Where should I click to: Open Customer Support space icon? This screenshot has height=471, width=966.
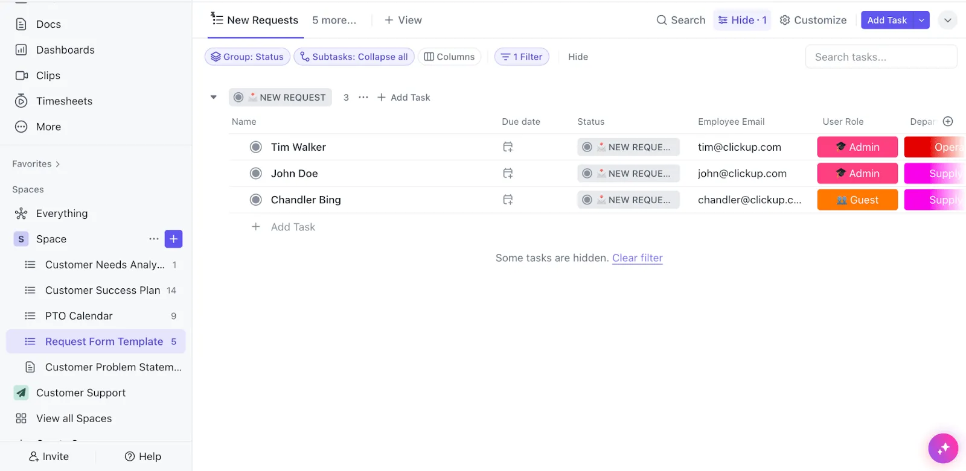point(21,393)
